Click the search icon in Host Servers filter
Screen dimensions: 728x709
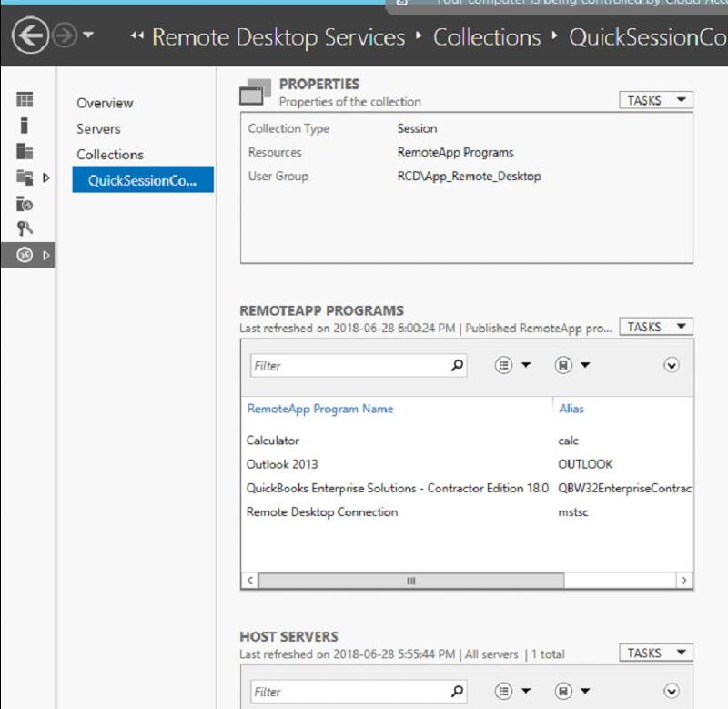457,692
